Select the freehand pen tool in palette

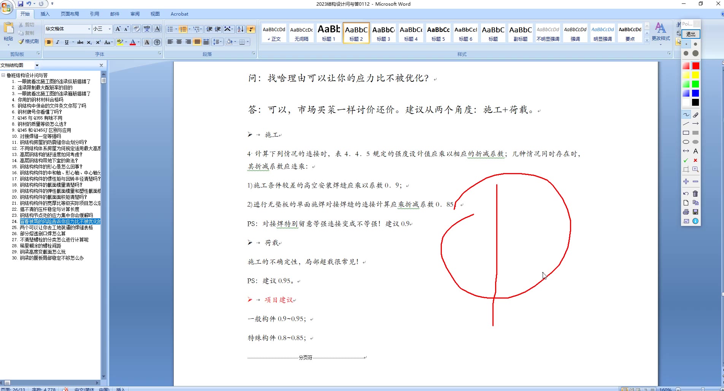(686, 114)
